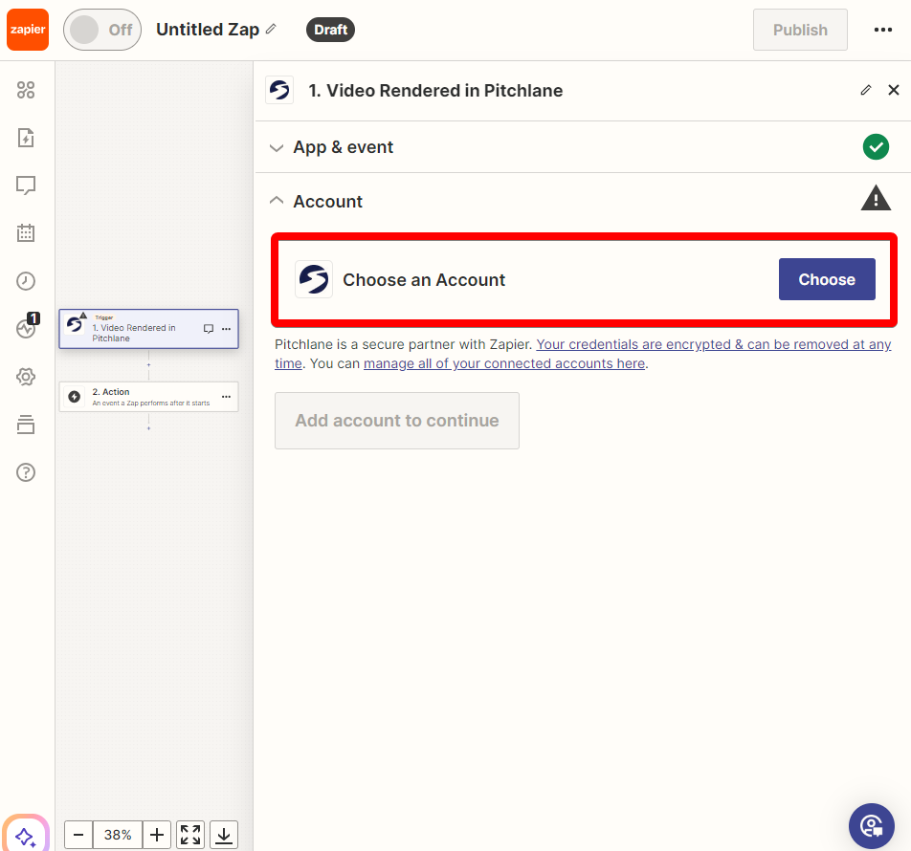Screen dimensions: 911x851
Task: Click the Choose account button
Action: tap(827, 279)
